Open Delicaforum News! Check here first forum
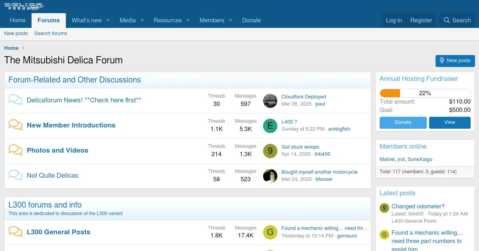The image size is (479, 251). [84, 100]
